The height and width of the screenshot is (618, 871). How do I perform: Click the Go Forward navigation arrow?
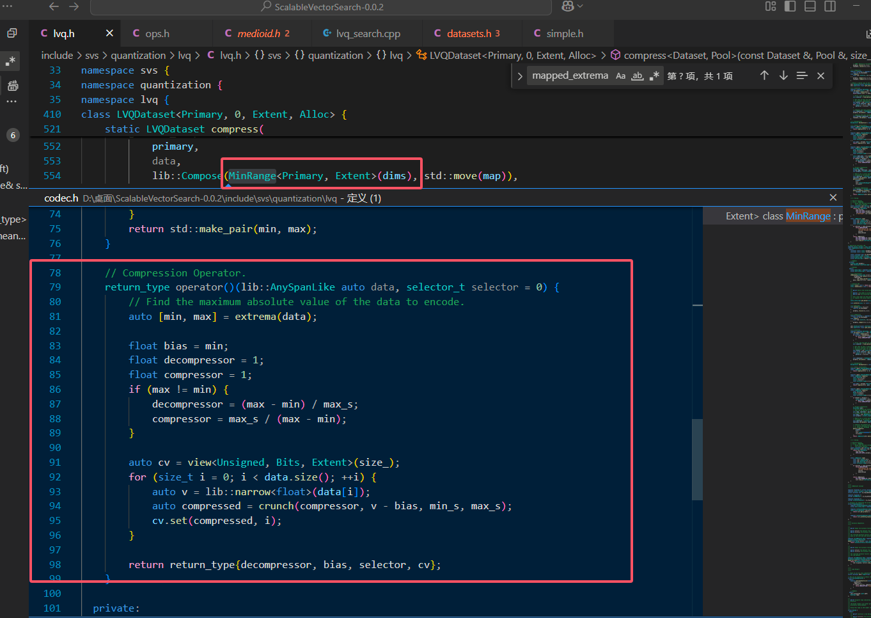pos(74,6)
